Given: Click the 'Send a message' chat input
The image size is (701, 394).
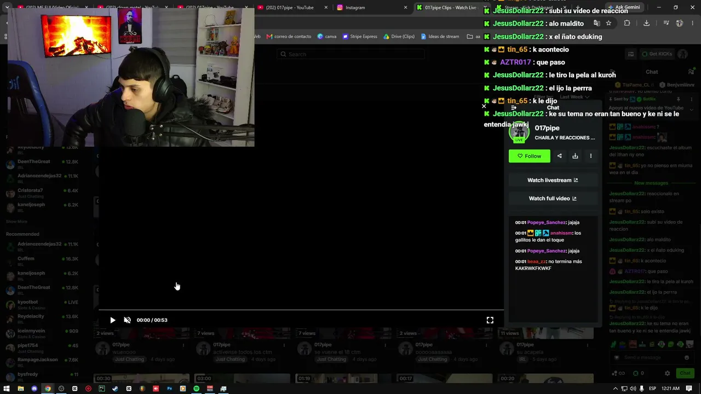Looking at the screenshot, I should click(x=652, y=357).
